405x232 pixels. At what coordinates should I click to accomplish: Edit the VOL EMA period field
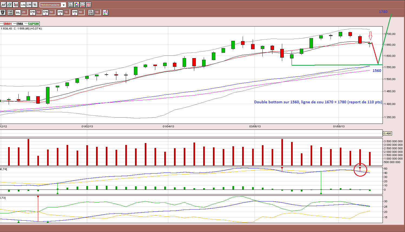coord(97,12)
